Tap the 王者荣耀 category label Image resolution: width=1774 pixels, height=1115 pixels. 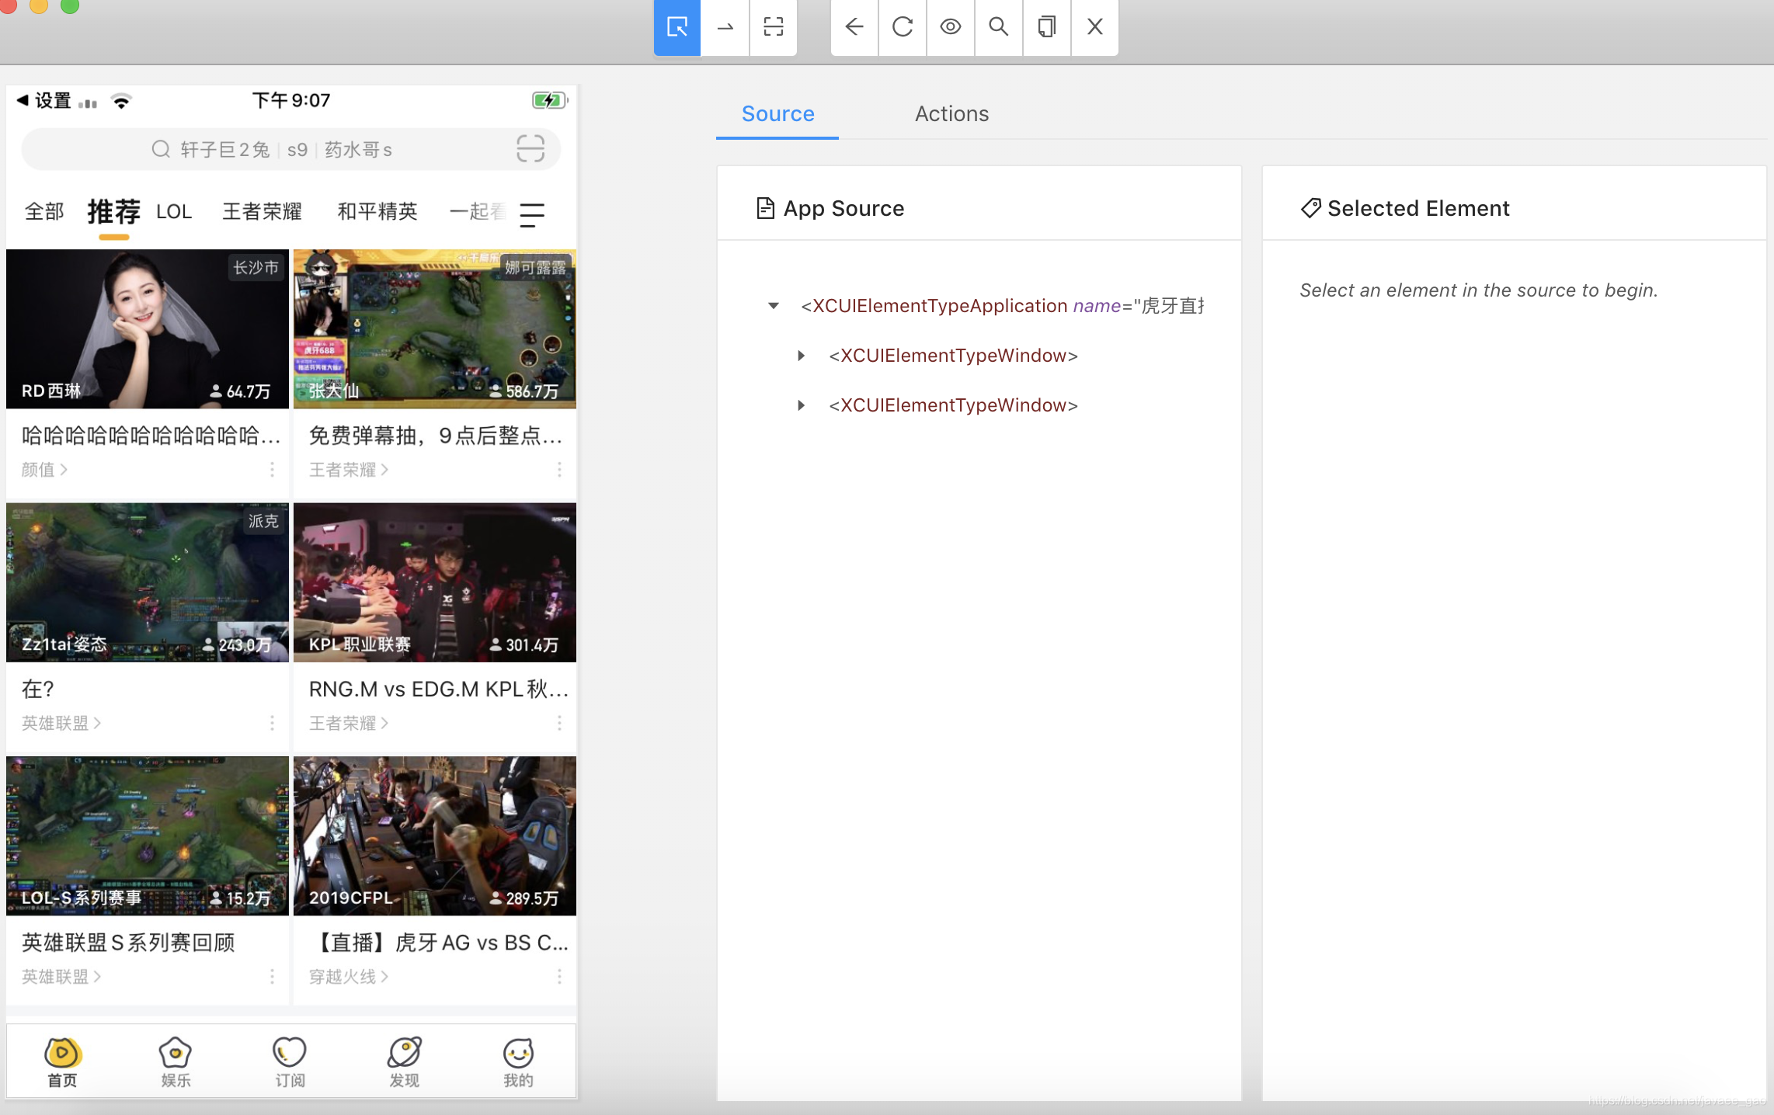pos(262,212)
